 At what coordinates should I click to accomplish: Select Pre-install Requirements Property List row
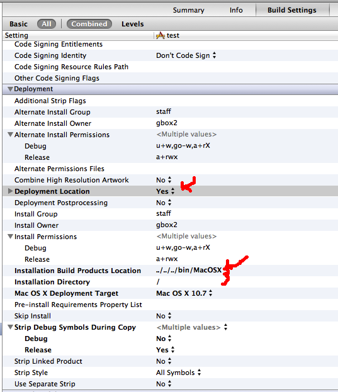(170, 305)
